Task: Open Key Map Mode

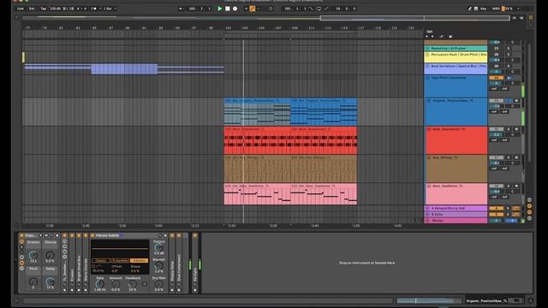Action: [x=483, y=9]
